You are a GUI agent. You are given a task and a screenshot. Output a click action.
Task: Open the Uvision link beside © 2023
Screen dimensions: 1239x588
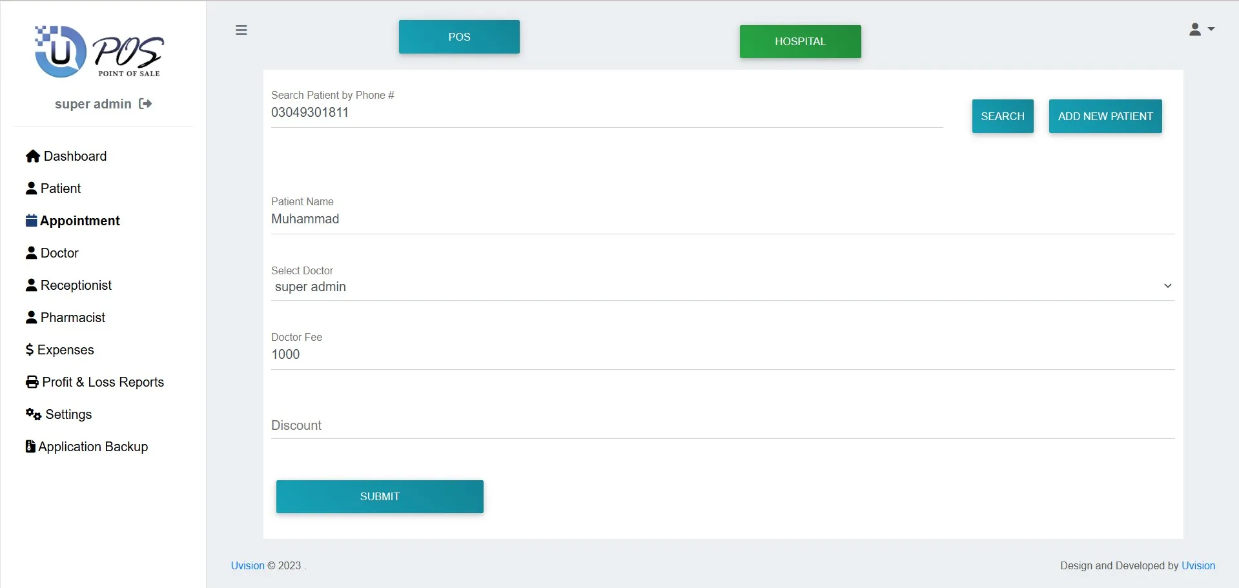point(248,565)
